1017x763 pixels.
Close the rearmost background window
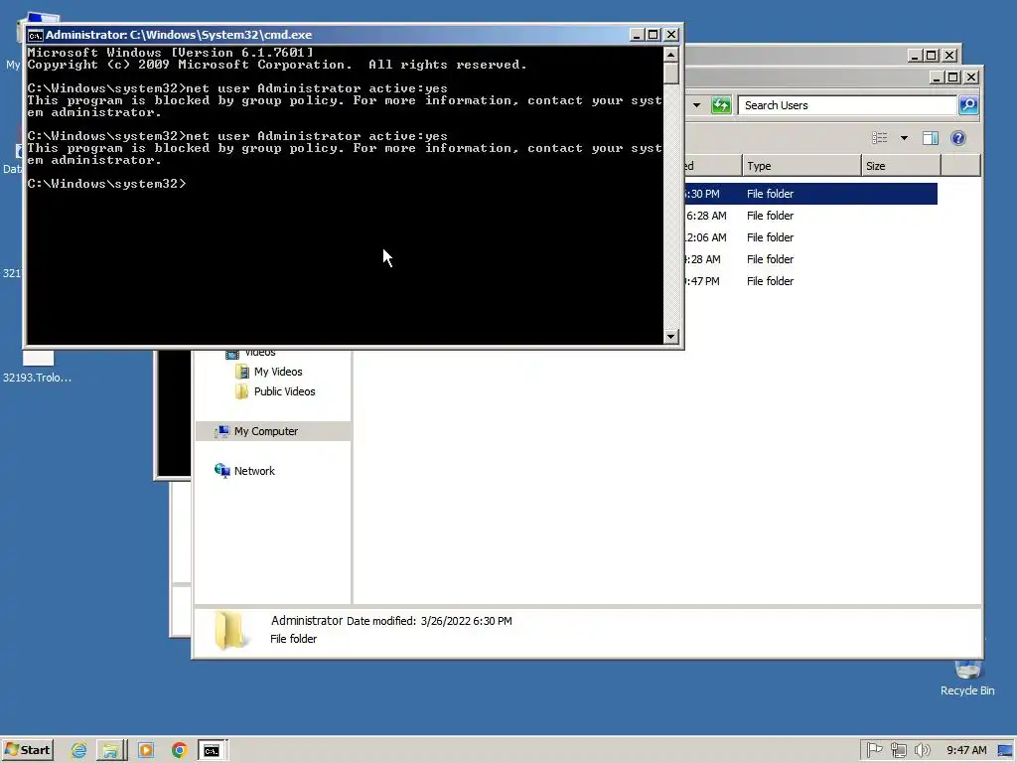click(949, 56)
